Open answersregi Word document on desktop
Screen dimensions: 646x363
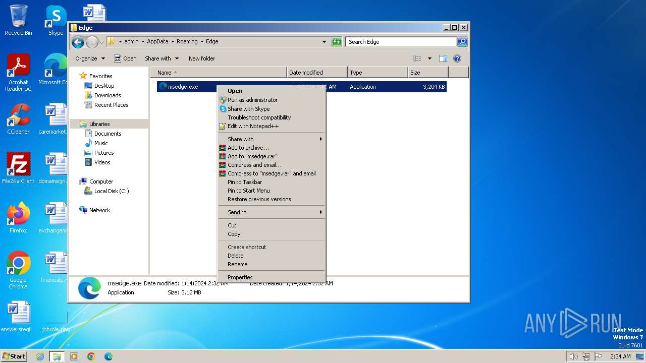pyautogui.click(x=18, y=317)
